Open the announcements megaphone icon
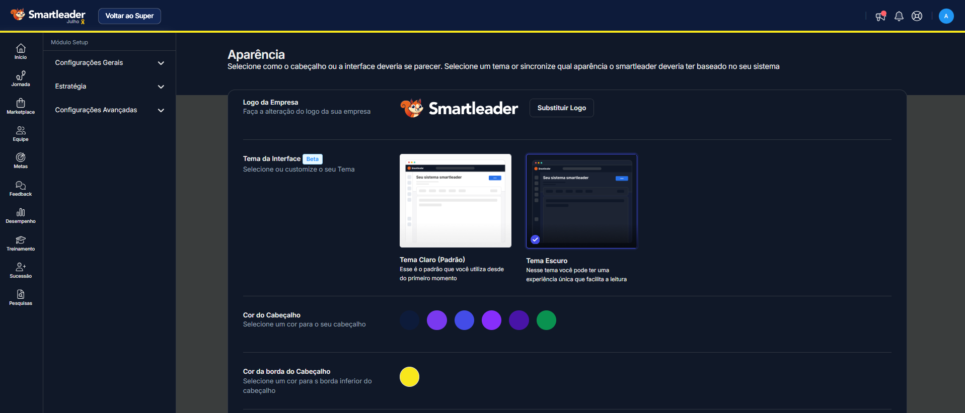 pyautogui.click(x=880, y=16)
